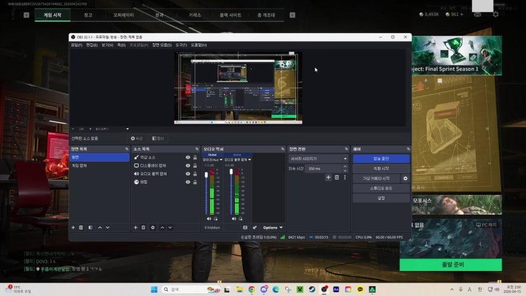Image resolution: width=526 pixels, height=296 pixels.
Task: Click the green 출발 준비 game button
Action: 451,265
